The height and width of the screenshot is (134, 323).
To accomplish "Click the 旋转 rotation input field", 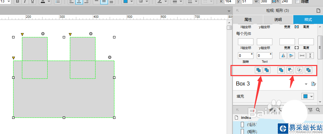I will pos(246,56).
